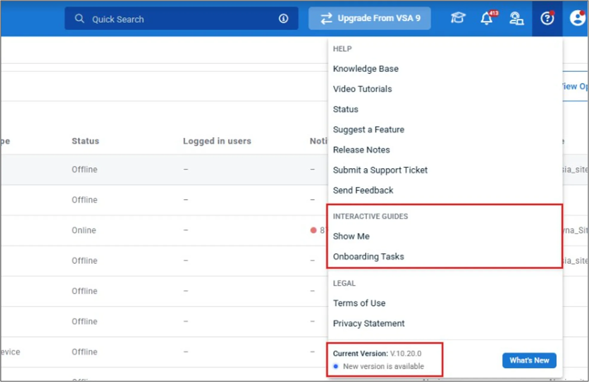Open the notifications bell icon
Viewport: 590px width, 384px height.
(x=487, y=18)
